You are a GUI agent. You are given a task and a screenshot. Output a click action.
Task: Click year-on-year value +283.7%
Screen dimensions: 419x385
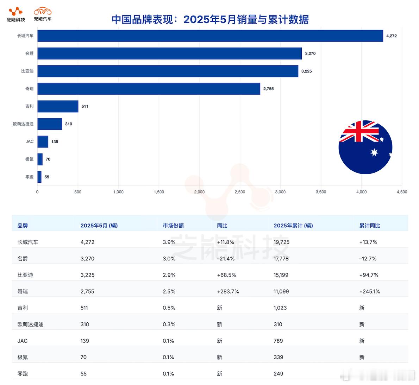[x=228, y=291]
